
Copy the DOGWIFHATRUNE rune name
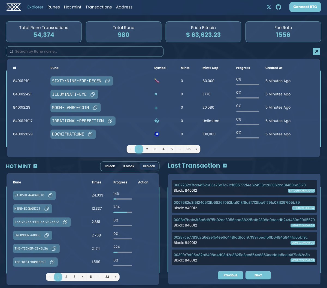(90, 134)
